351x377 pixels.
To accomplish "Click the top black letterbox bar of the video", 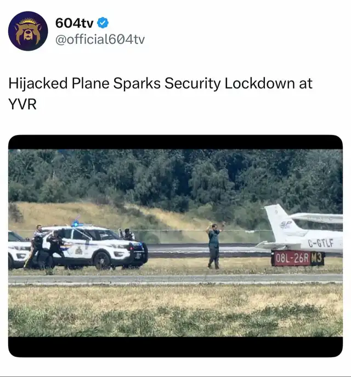I will [x=175, y=142].
